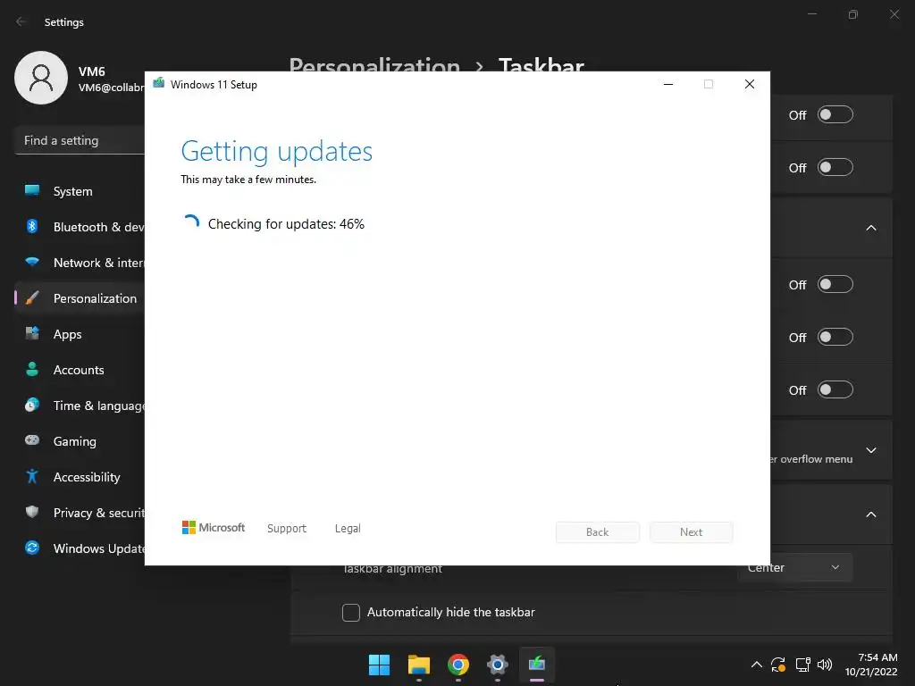Select Personalization in sidebar
The height and width of the screenshot is (686, 915).
coord(80,298)
